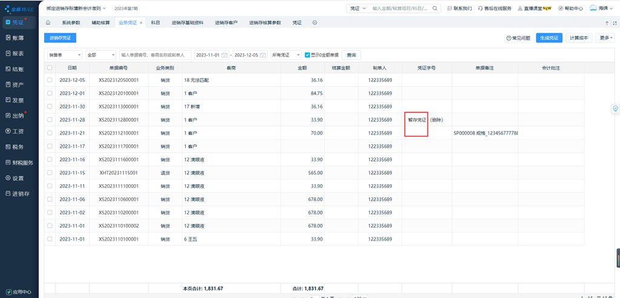620x298 pixels.
Task: Focus top global search input
Action: coord(401,8)
